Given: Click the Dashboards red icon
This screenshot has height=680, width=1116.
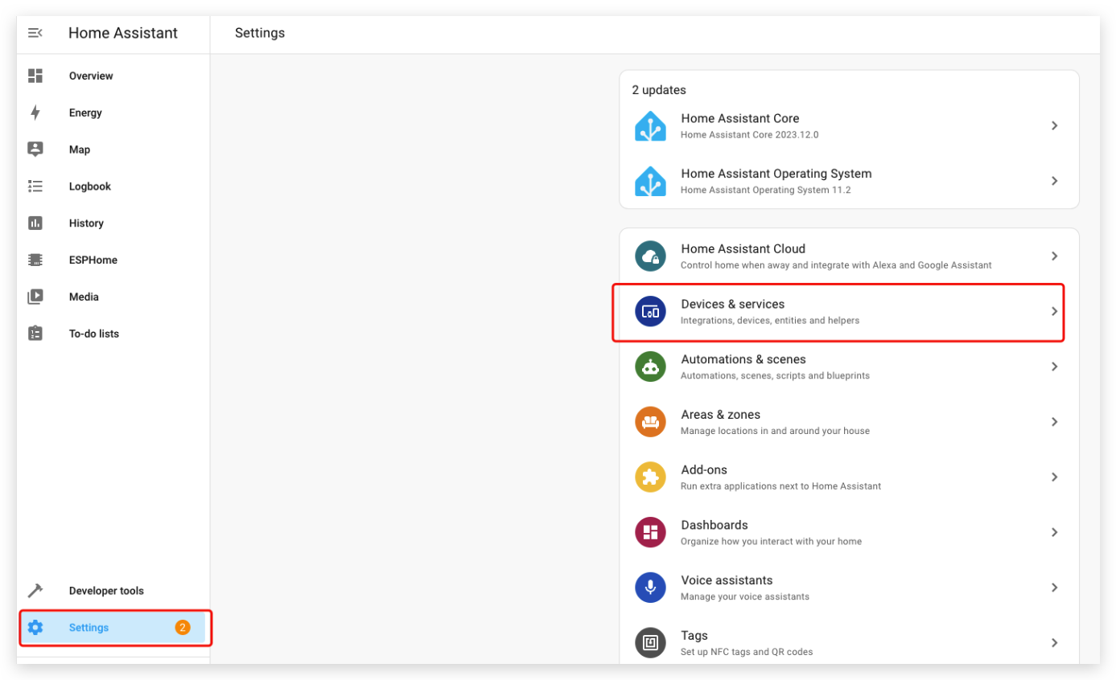Looking at the screenshot, I should [x=650, y=532].
